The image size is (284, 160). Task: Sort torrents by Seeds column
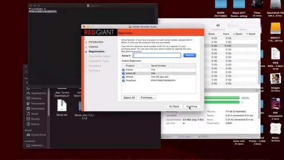[211, 34]
